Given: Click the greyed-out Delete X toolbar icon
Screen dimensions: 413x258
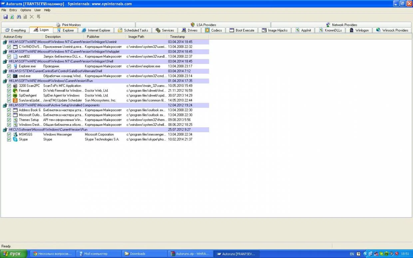Looking at the screenshot, I should click(x=32, y=17).
